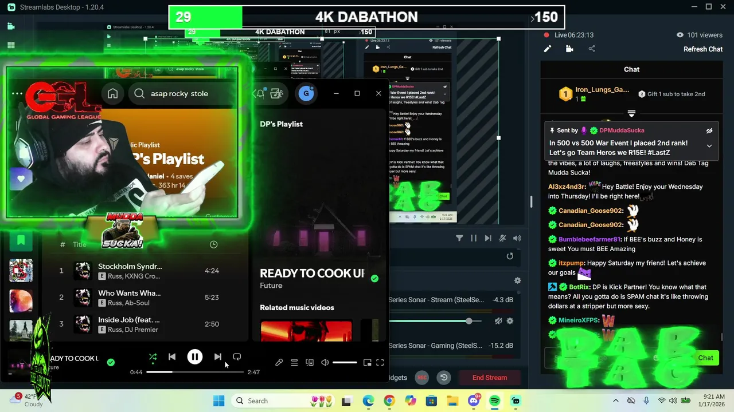Toggle the saved checkmark in the bottom player bar

111,362
